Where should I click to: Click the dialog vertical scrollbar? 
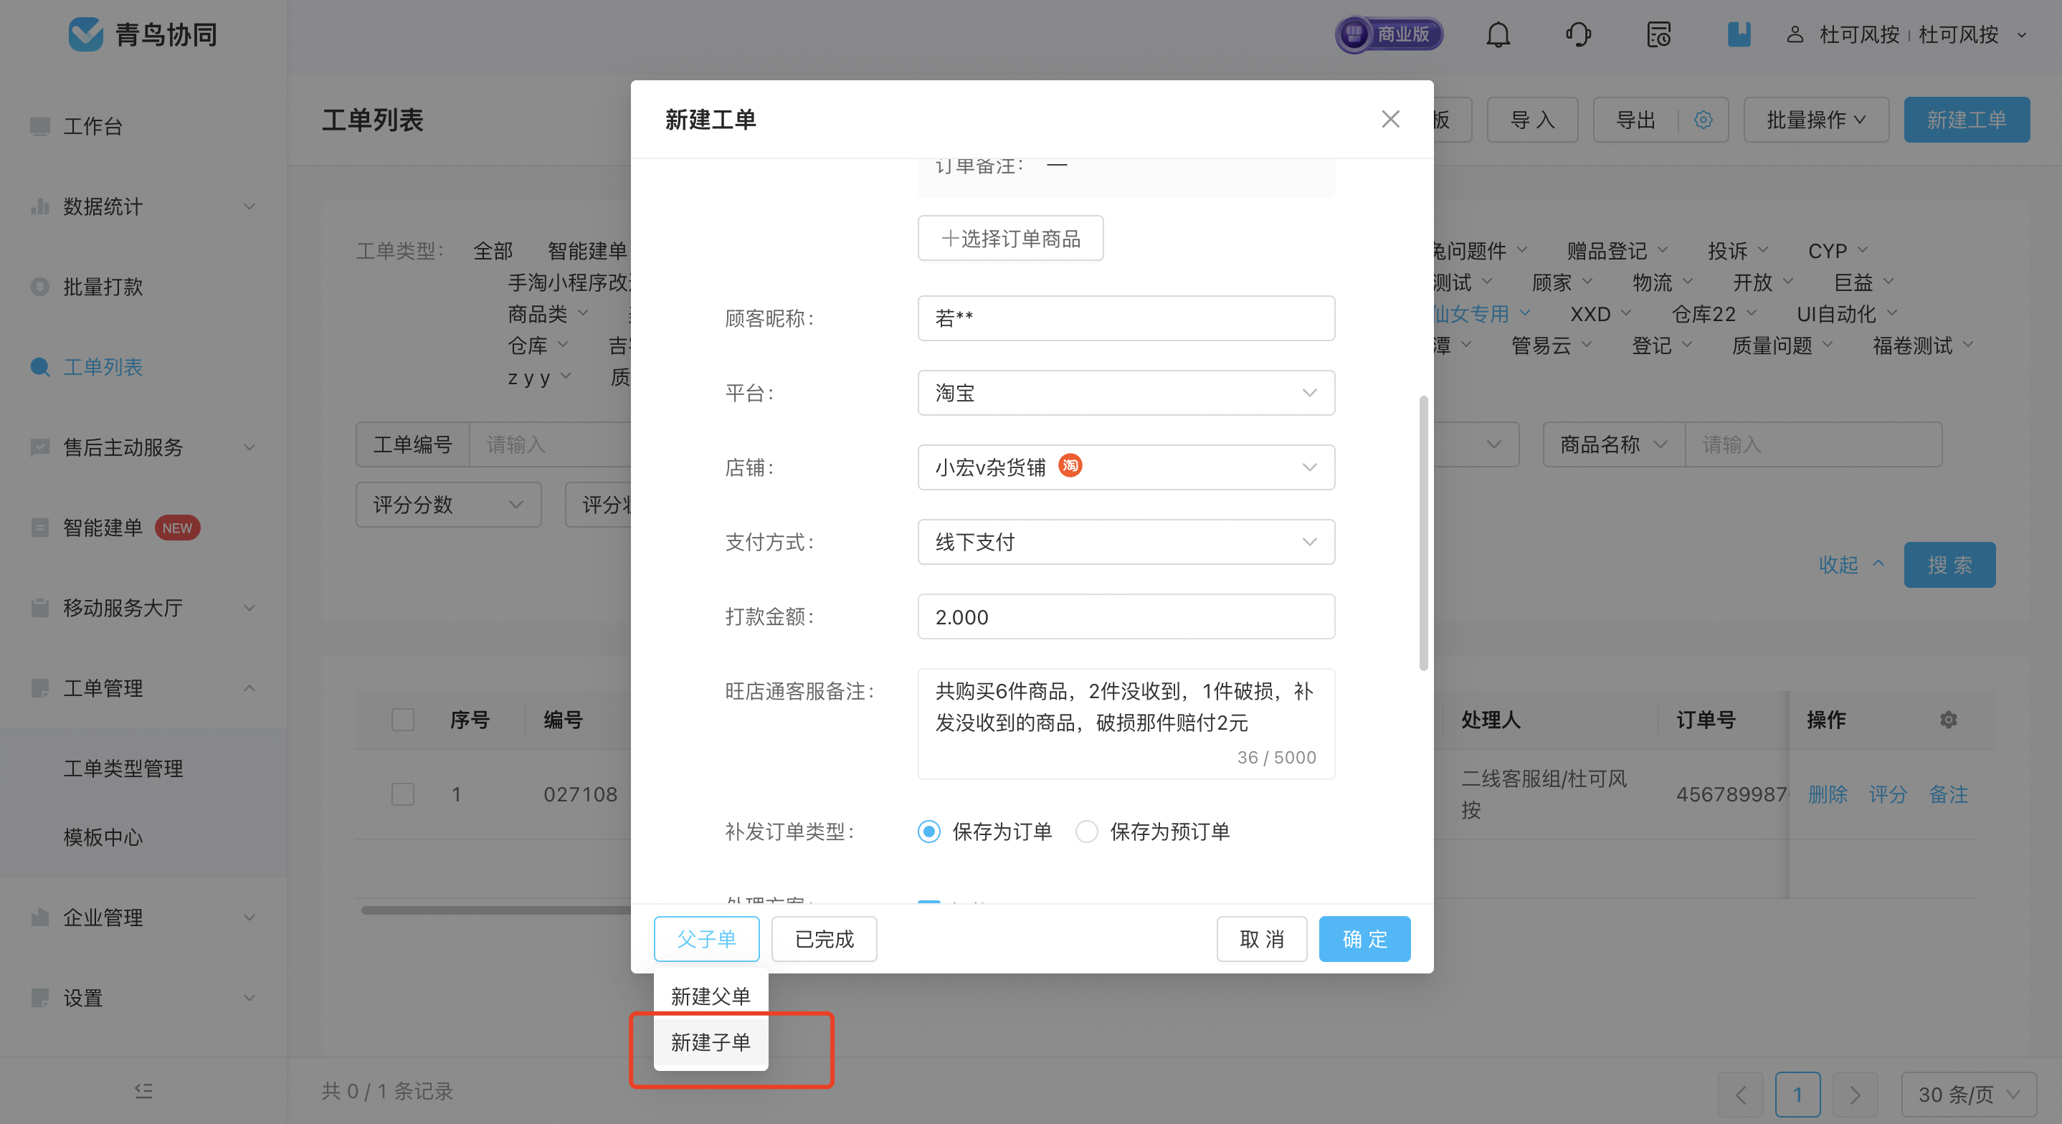tap(1422, 533)
